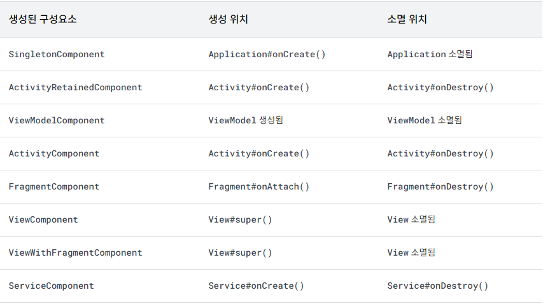This screenshot has height=304, width=543.
Task: Select the FragmentComponent cell
Action: pos(53,187)
